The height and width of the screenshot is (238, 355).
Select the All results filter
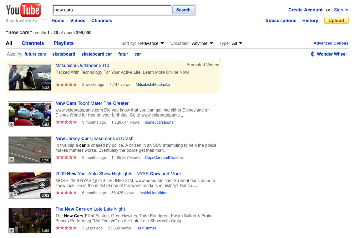pos(9,43)
